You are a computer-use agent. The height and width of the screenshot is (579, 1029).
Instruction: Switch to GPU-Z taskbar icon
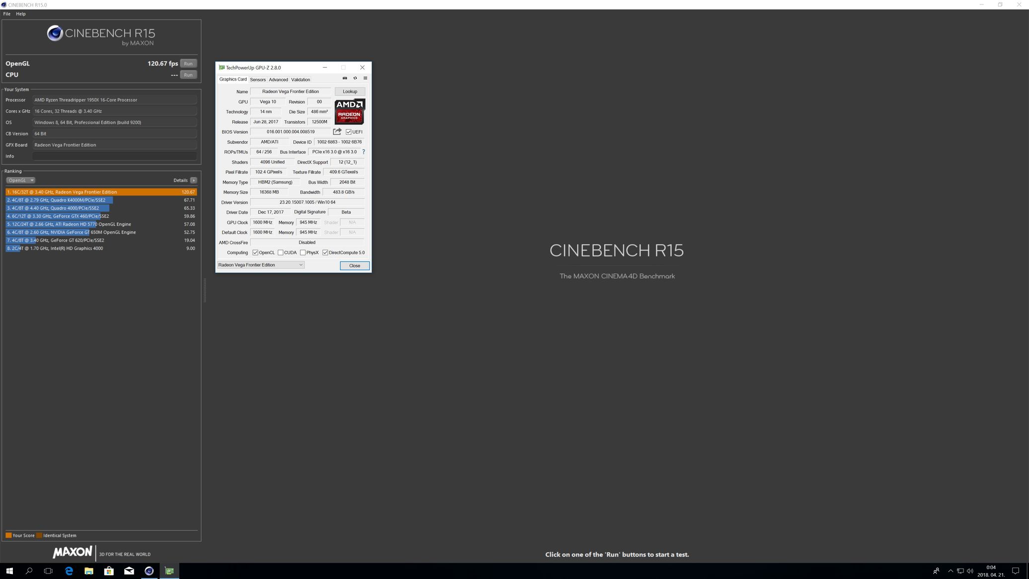(169, 571)
